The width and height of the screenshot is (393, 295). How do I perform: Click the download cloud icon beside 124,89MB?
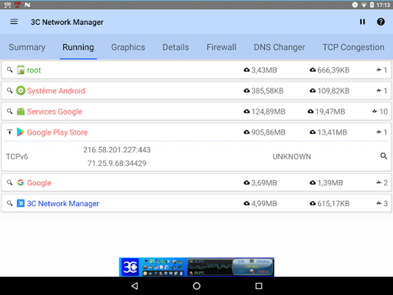[247, 111]
